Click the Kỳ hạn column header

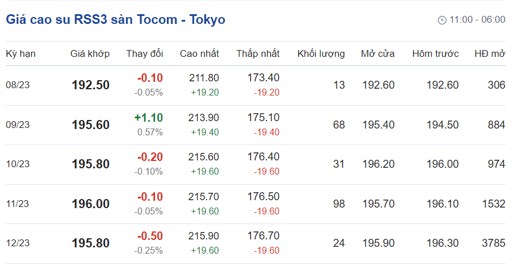(20, 53)
